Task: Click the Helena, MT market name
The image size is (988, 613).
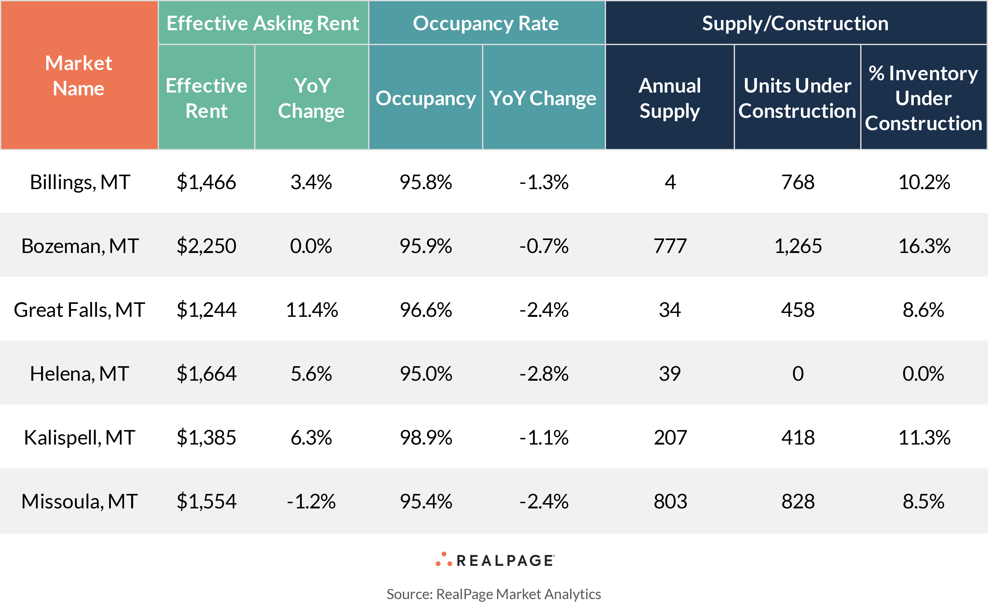Action: click(x=80, y=373)
